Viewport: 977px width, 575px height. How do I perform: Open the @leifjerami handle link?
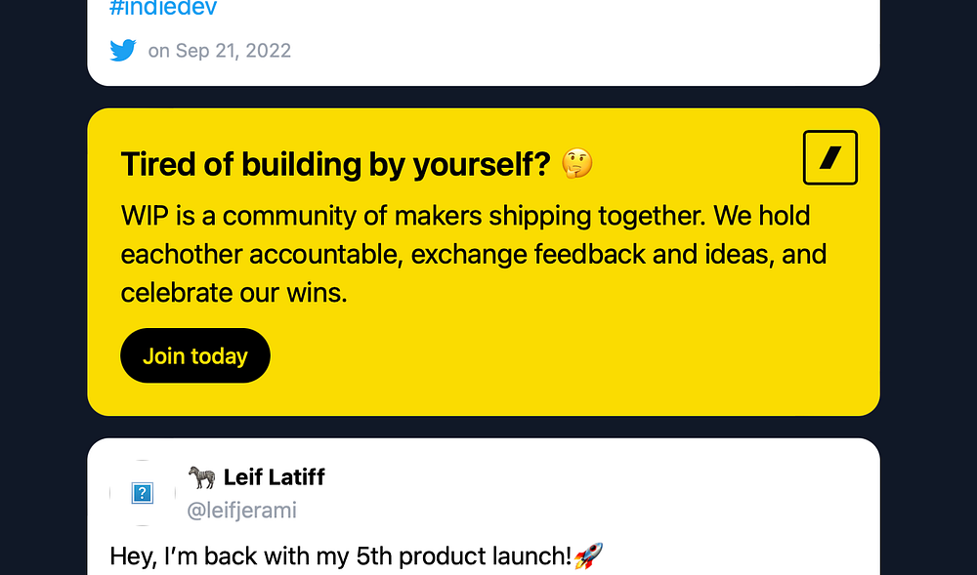point(242,510)
